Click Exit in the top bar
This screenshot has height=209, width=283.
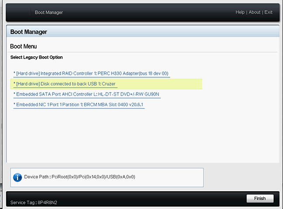point(269,12)
